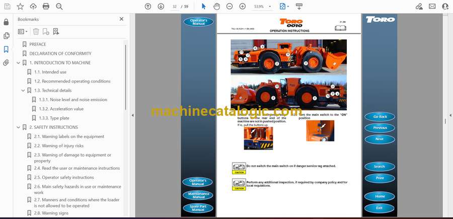Viewport: 453px width, 219px height.
Task: Select the arrow selection tool
Action: coord(204,7)
